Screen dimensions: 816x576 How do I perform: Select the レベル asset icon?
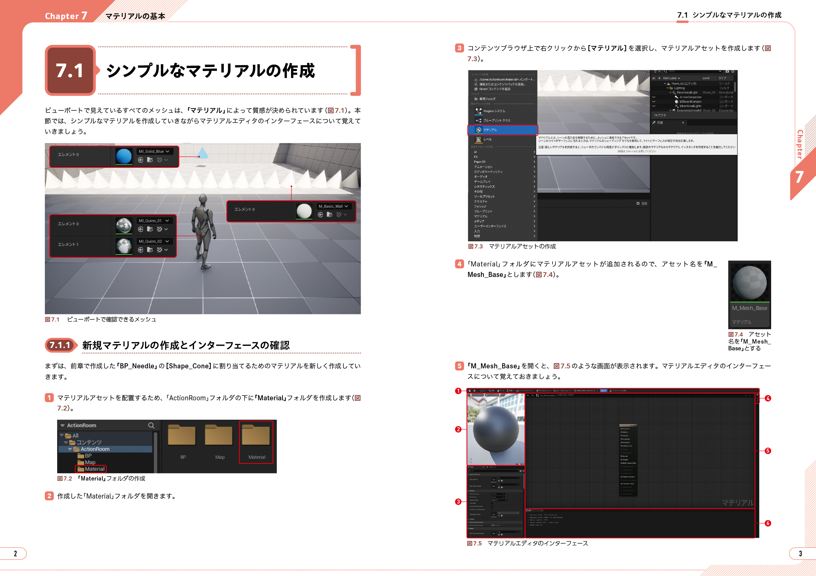click(x=478, y=139)
